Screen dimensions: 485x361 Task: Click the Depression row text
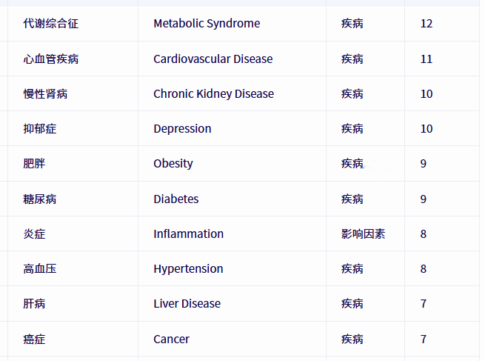[182, 129]
